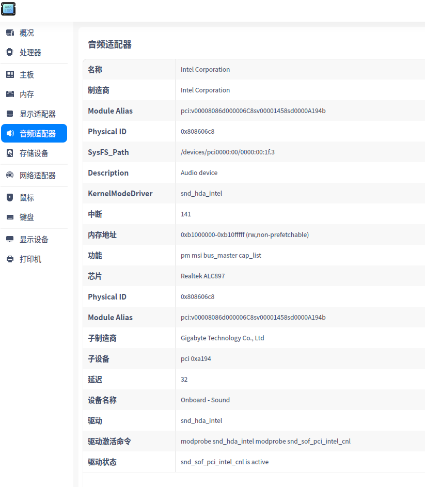Click the 驱动激活命令 modprobe command value
Viewport: 425px width, 487px height.
tap(265, 442)
